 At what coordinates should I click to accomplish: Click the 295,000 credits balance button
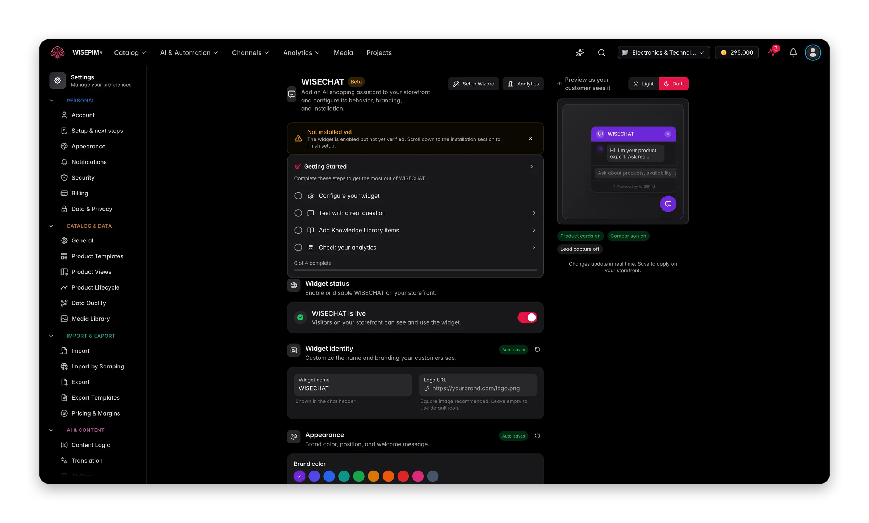point(737,53)
